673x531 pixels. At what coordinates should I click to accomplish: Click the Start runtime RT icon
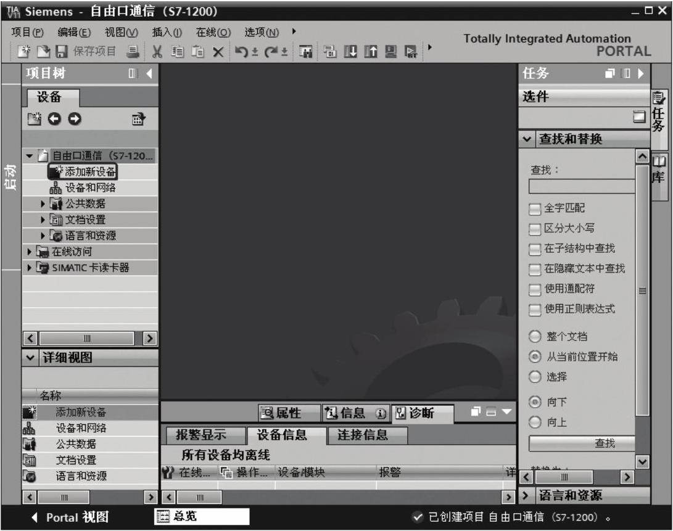411,52
